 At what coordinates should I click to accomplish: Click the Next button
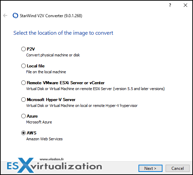click(x=150, y=168)
